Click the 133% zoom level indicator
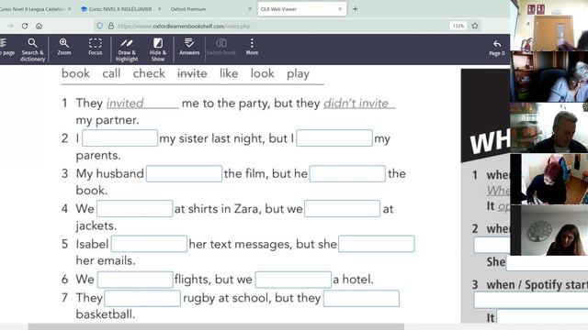 458,26
